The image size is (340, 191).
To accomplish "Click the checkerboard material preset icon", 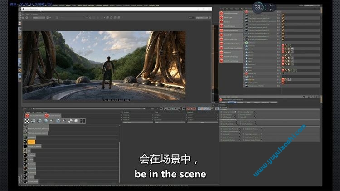I will (x=27, y=121).
